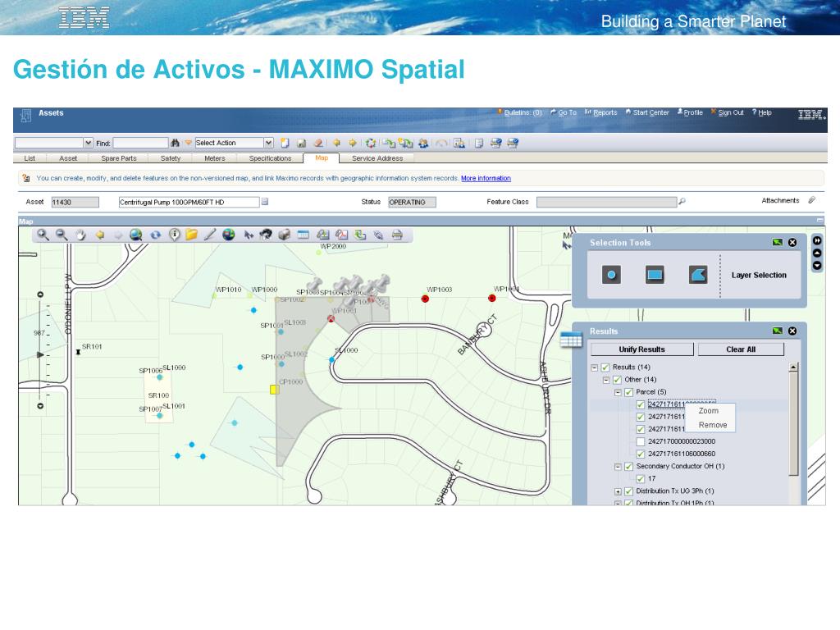
Task: Collapse the Map section minimize button
Action: [x=819, y=221]
